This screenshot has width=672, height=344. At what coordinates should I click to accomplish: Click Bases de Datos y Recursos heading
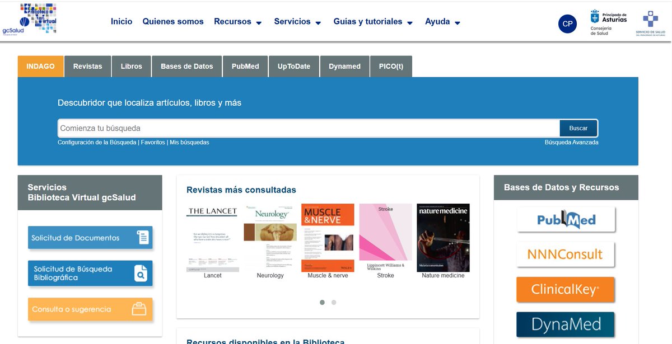[x=562, y=187]
